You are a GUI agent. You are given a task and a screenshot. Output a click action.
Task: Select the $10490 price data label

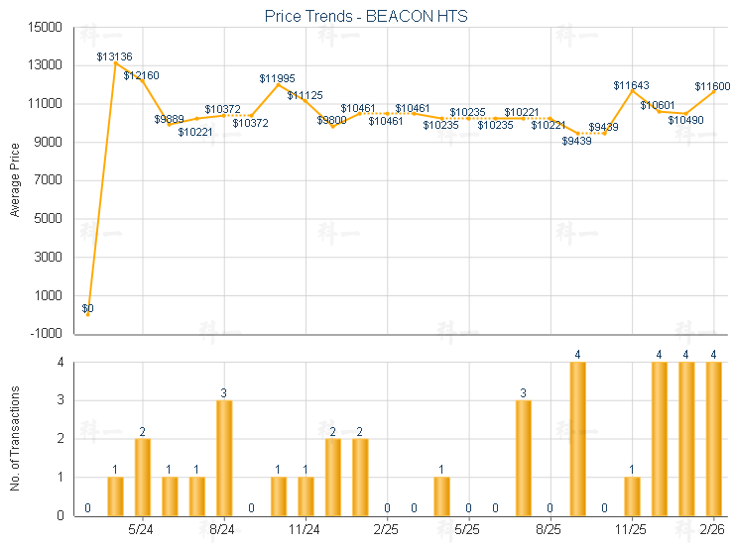(685, 120)
